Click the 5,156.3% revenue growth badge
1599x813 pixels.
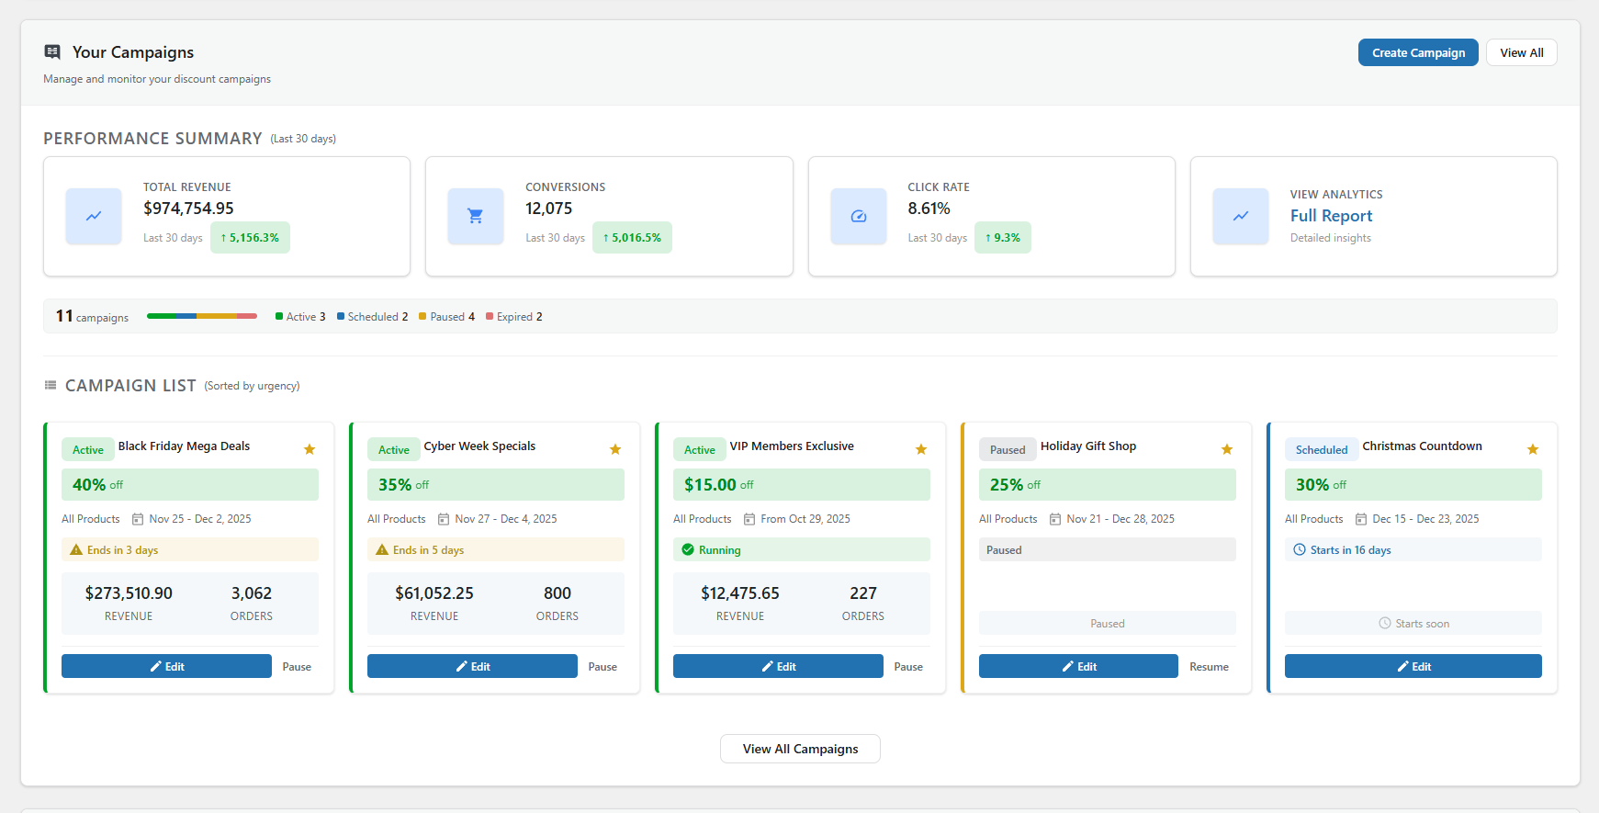(x=250, y=237)
